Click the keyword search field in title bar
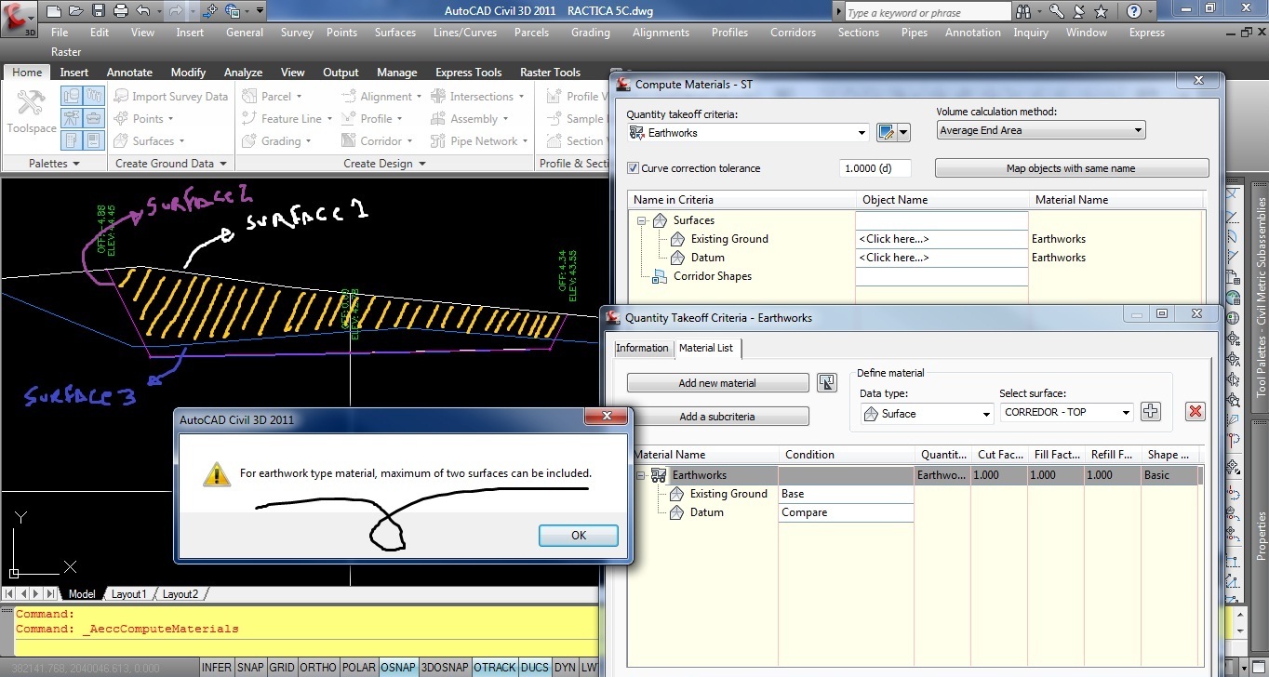This screenshot has width=1269, height=677. (x=928, y=12)
